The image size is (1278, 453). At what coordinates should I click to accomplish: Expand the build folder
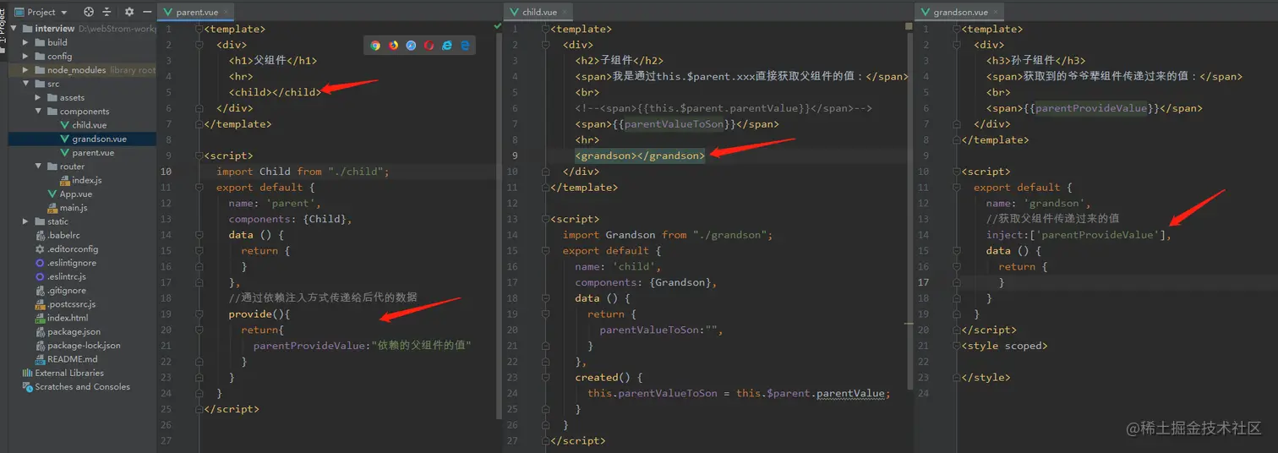coord(27,42)
